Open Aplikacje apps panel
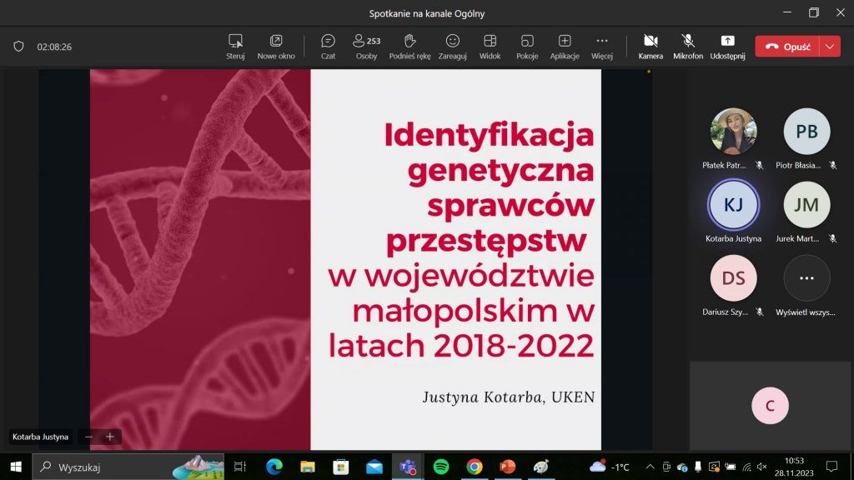 pos(565,47)
